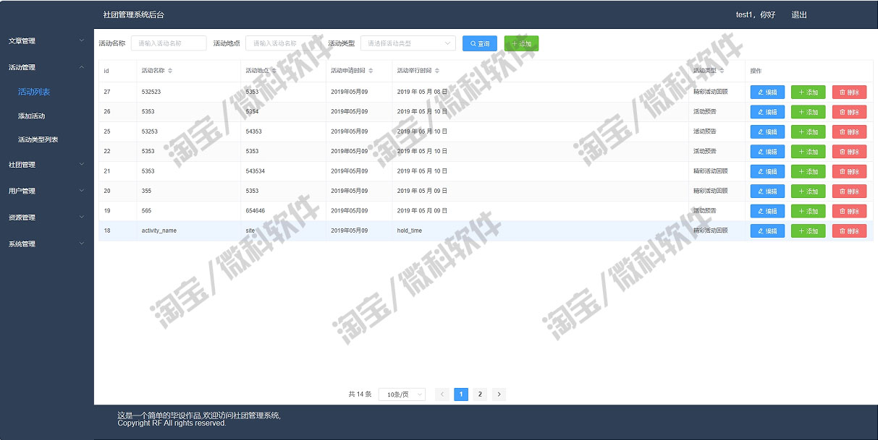The height and width of the screenshot is (440, 878).
Task: Click the green 添加 button beside 查询
Action: (521, 43)
